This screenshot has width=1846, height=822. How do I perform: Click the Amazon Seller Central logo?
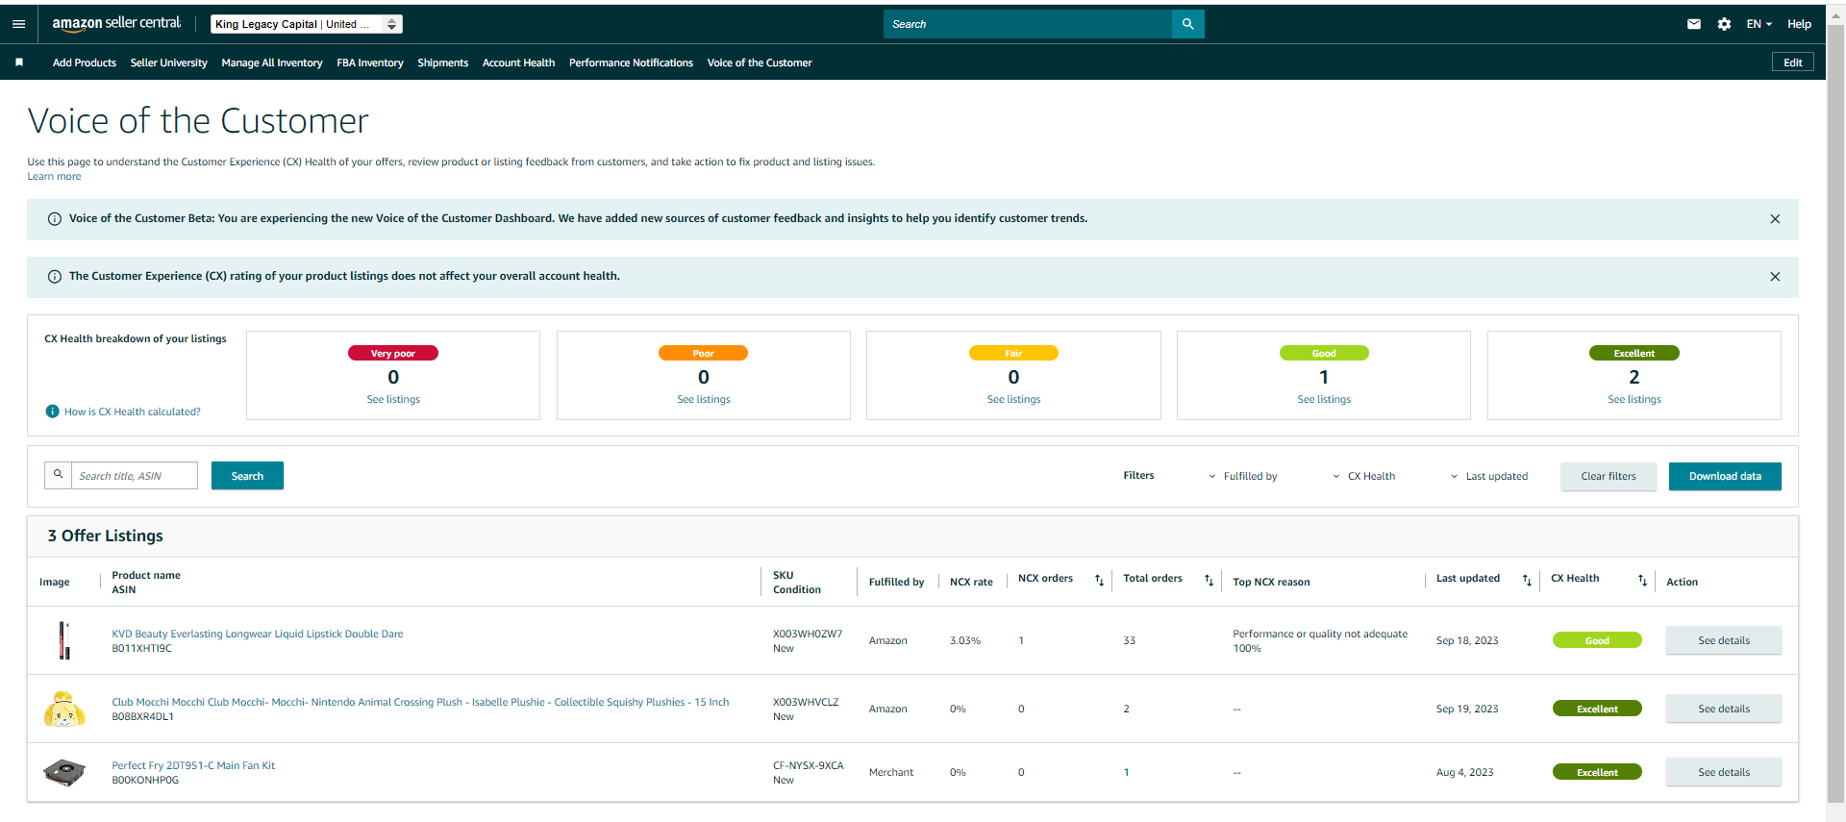click(116, 23)
